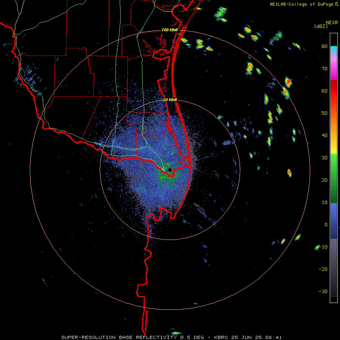
Task: Click the -10 value on the dBZ scale
Action: tap(323, 247)
